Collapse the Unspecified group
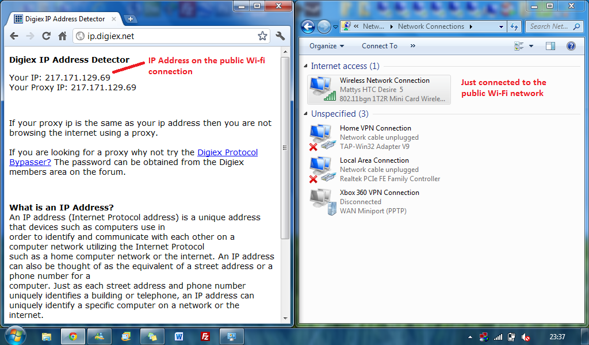The image size is (589, 345). point(305,114)
